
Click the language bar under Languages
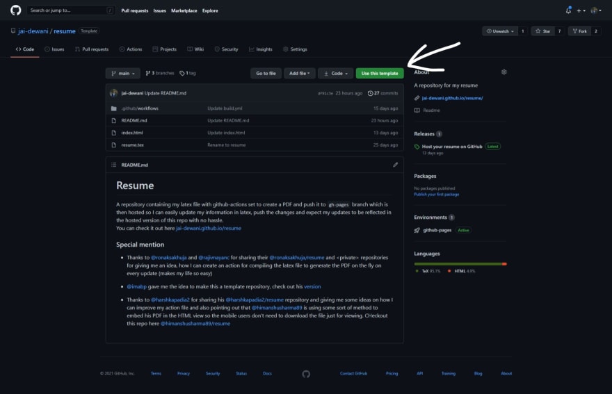click(x=460, y=264)
